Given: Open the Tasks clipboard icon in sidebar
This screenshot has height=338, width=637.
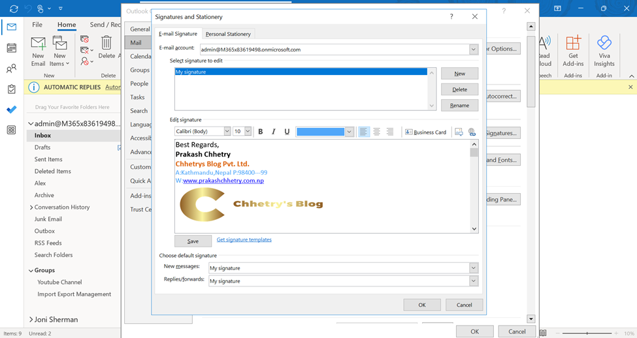Looking at the screenshot, I should 11,89.
